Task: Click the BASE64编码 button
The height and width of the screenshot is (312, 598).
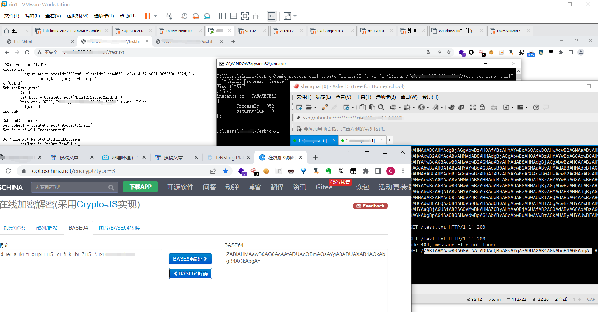Action: click(190, 259)
